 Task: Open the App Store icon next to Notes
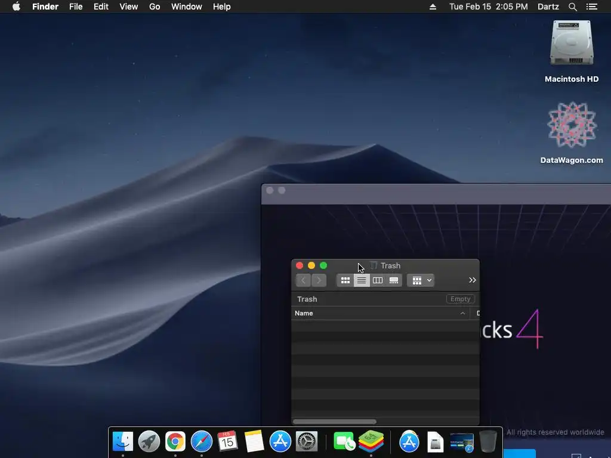[x=280, y=442]
